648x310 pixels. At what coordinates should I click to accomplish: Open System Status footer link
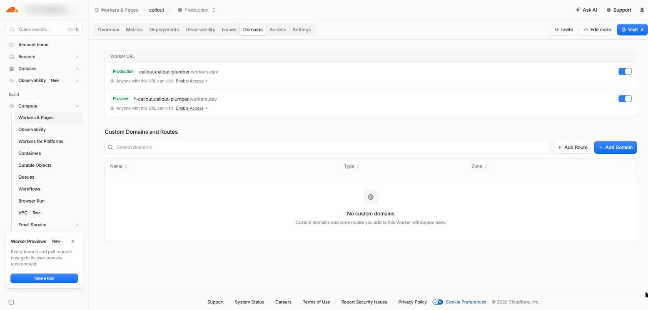249,302
